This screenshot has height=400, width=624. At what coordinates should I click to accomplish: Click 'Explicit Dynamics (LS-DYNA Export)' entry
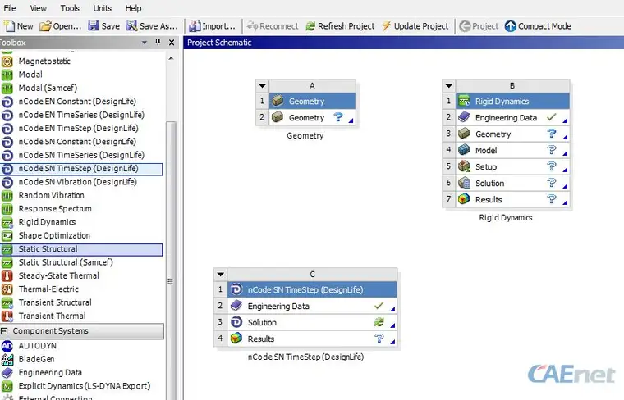tap(85, 386)
